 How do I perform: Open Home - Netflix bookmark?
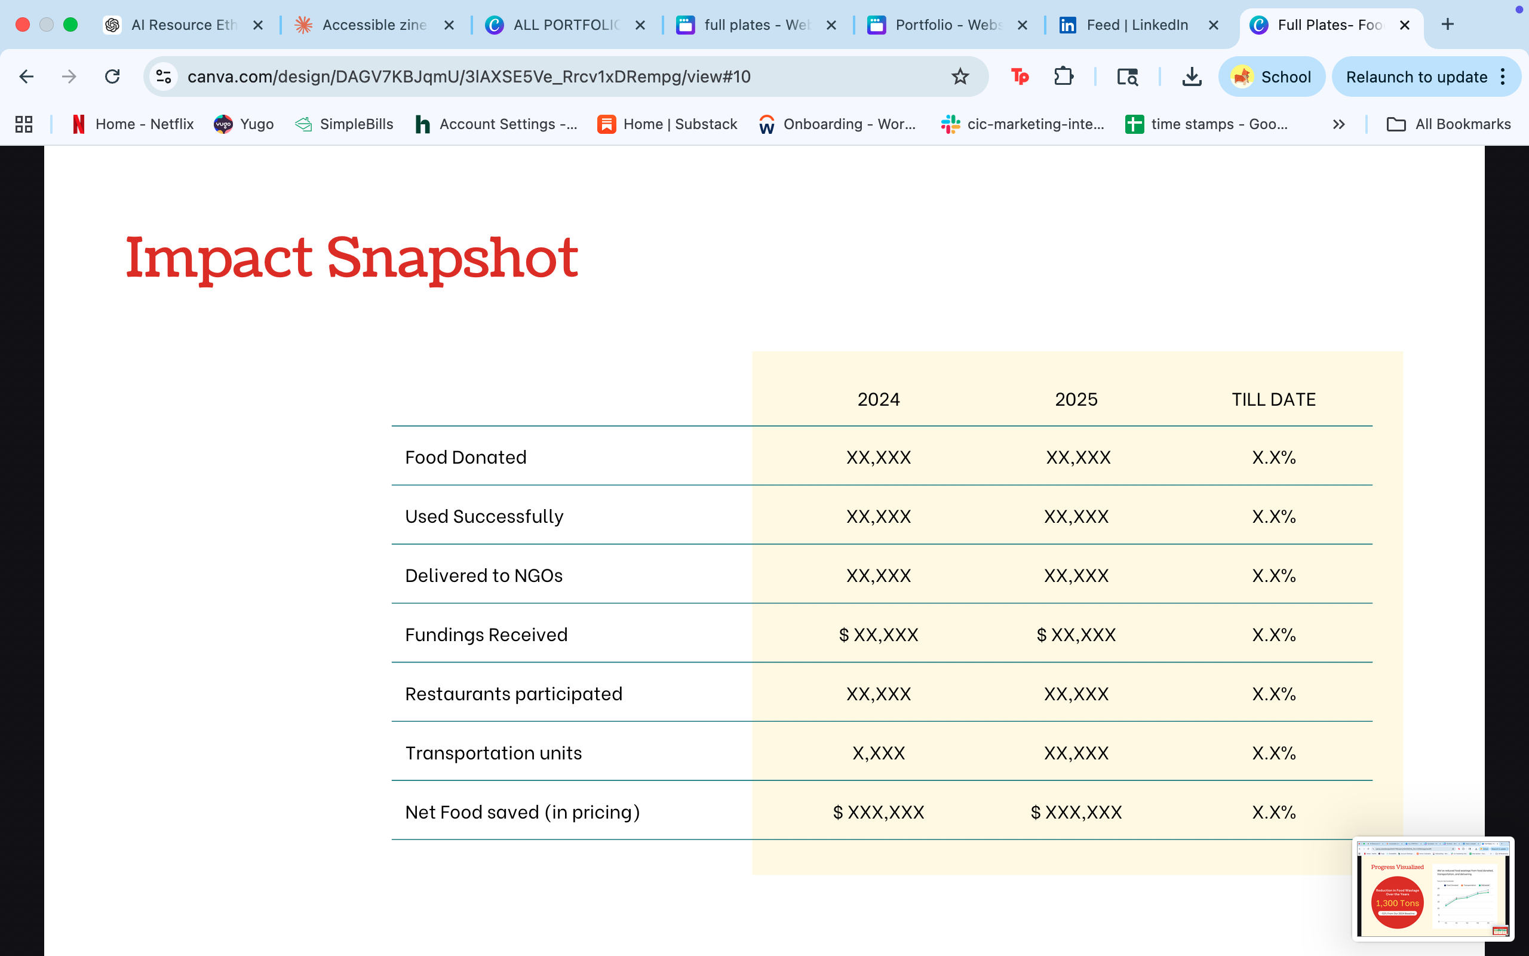133,124
